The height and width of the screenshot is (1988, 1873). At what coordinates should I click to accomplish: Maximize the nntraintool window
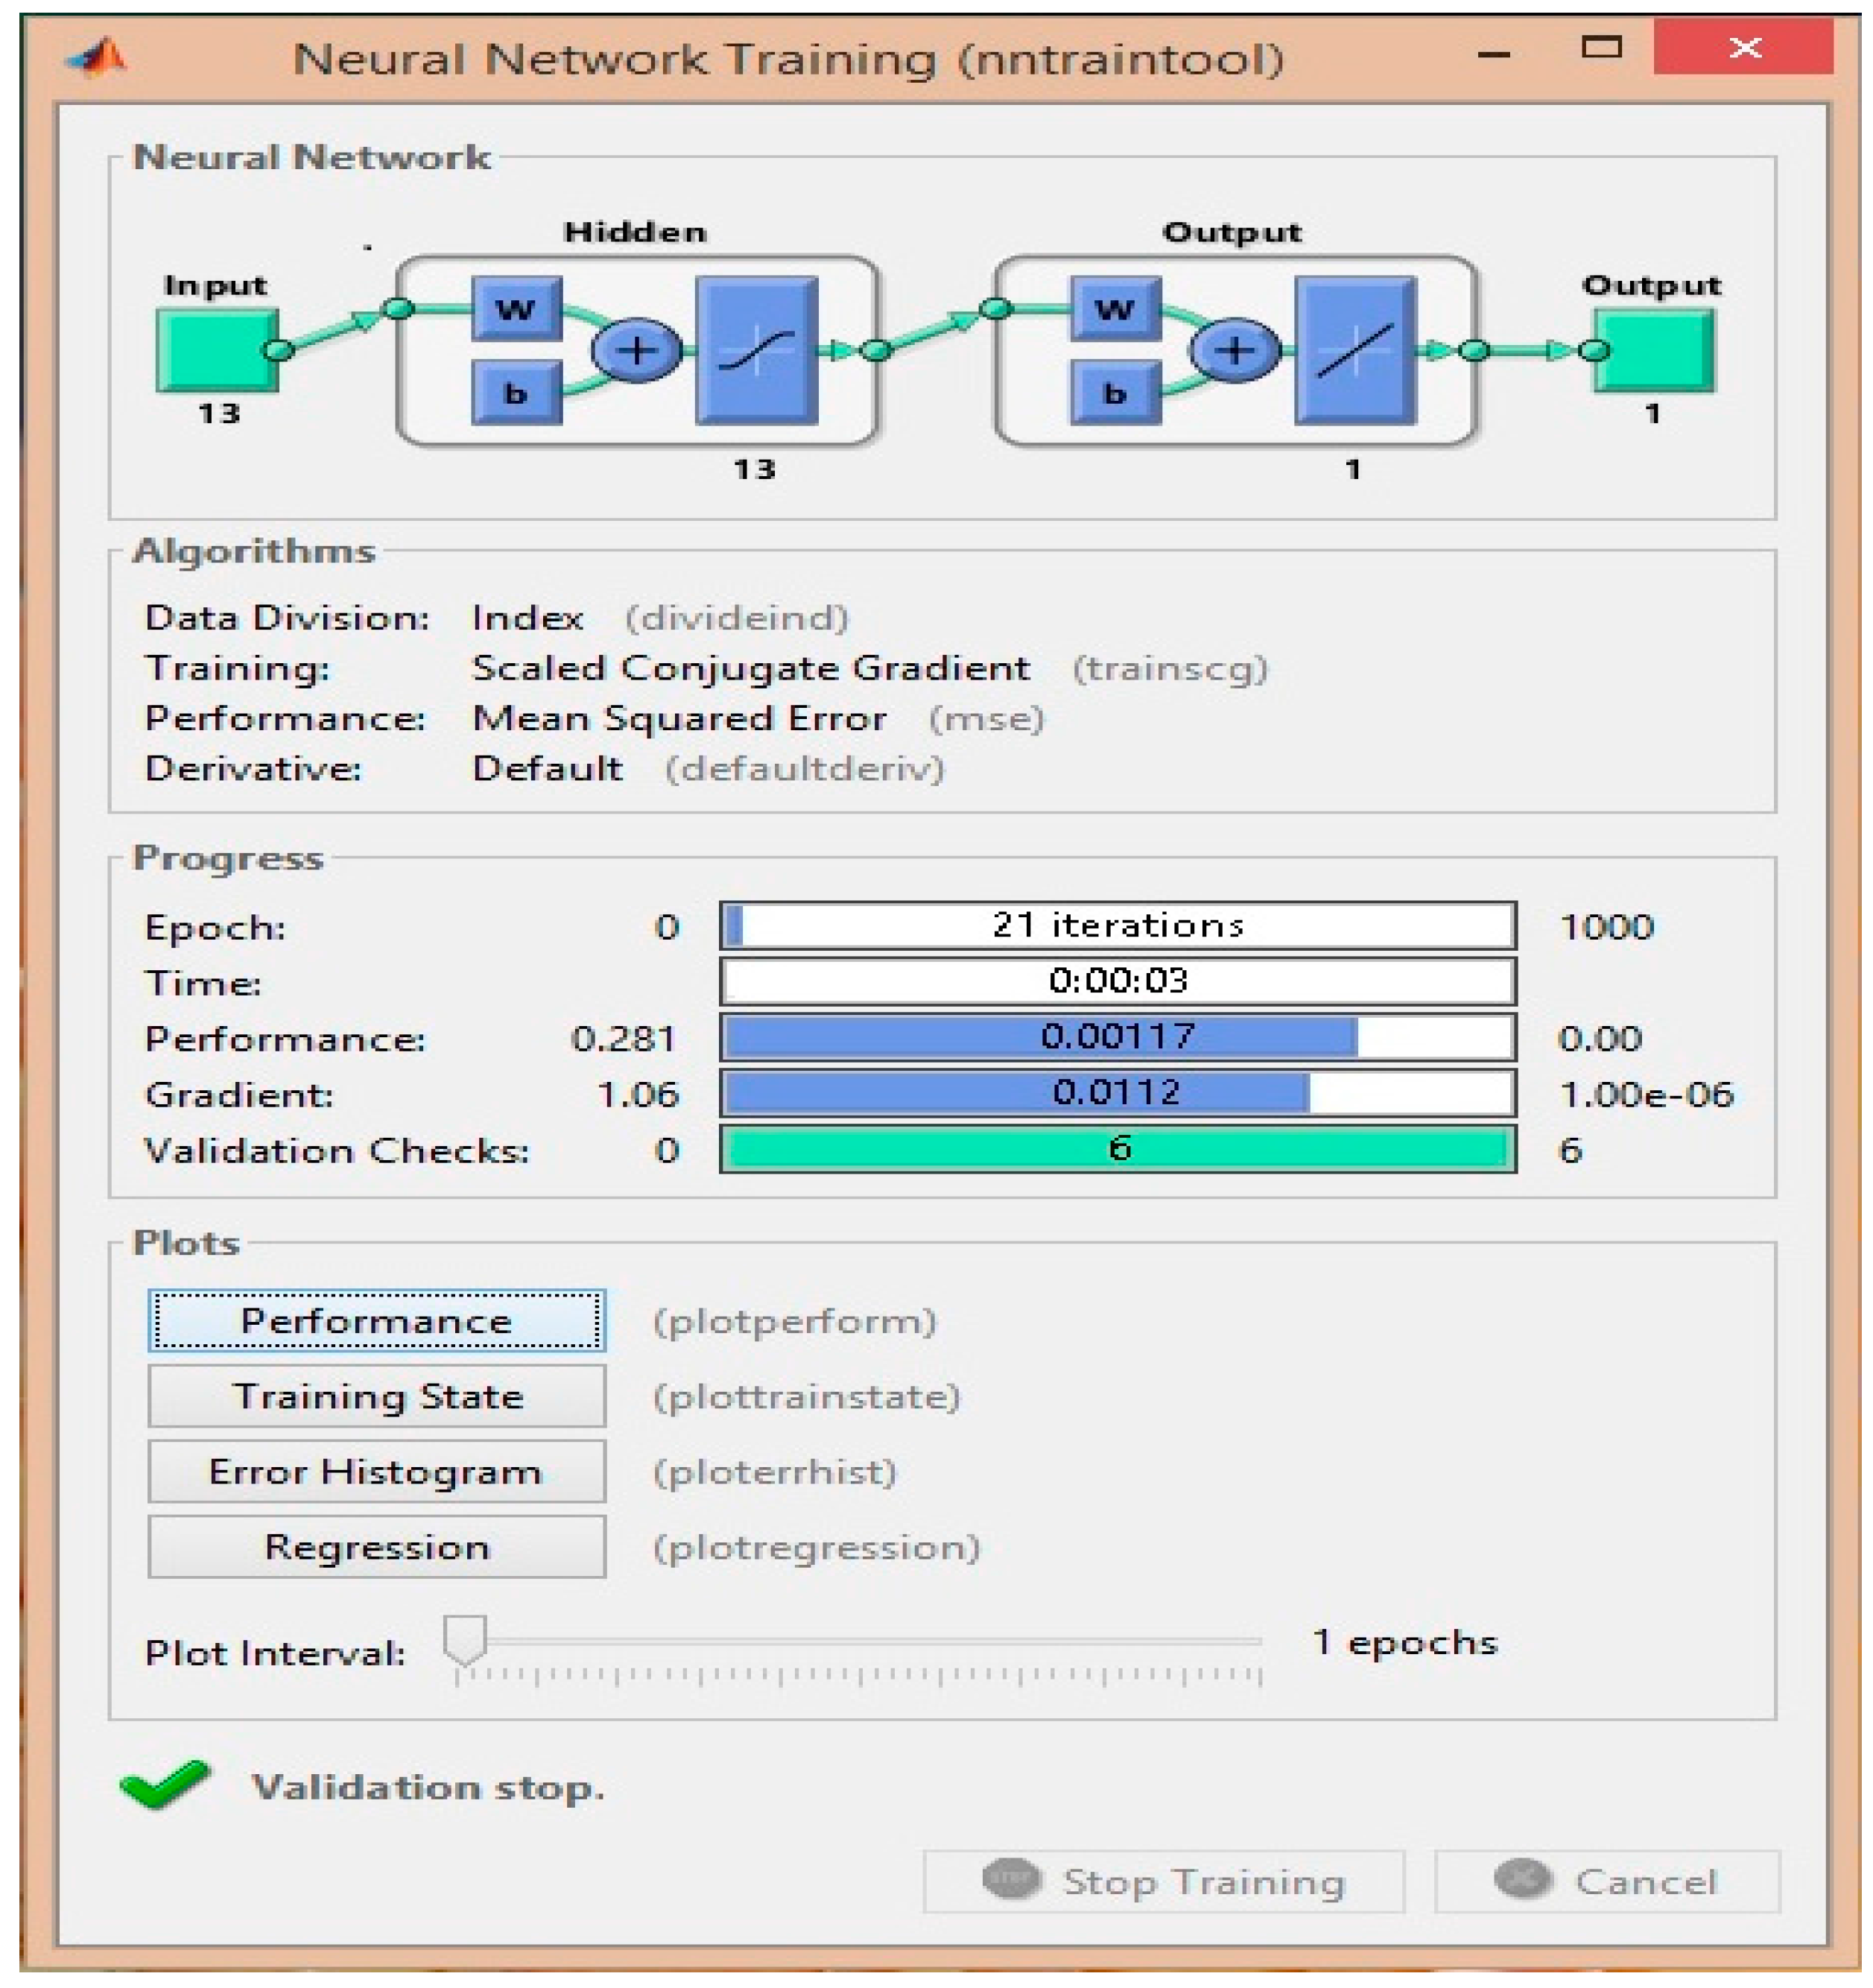(1600, 47)
